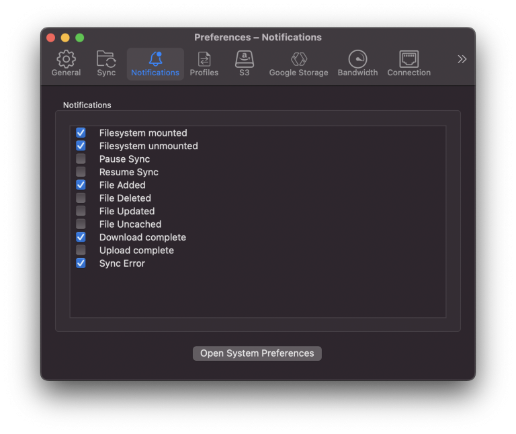This screenshot has height=434, width=516.
Task: Open the Google Storage preferences icon
Action: coord(298,59)
